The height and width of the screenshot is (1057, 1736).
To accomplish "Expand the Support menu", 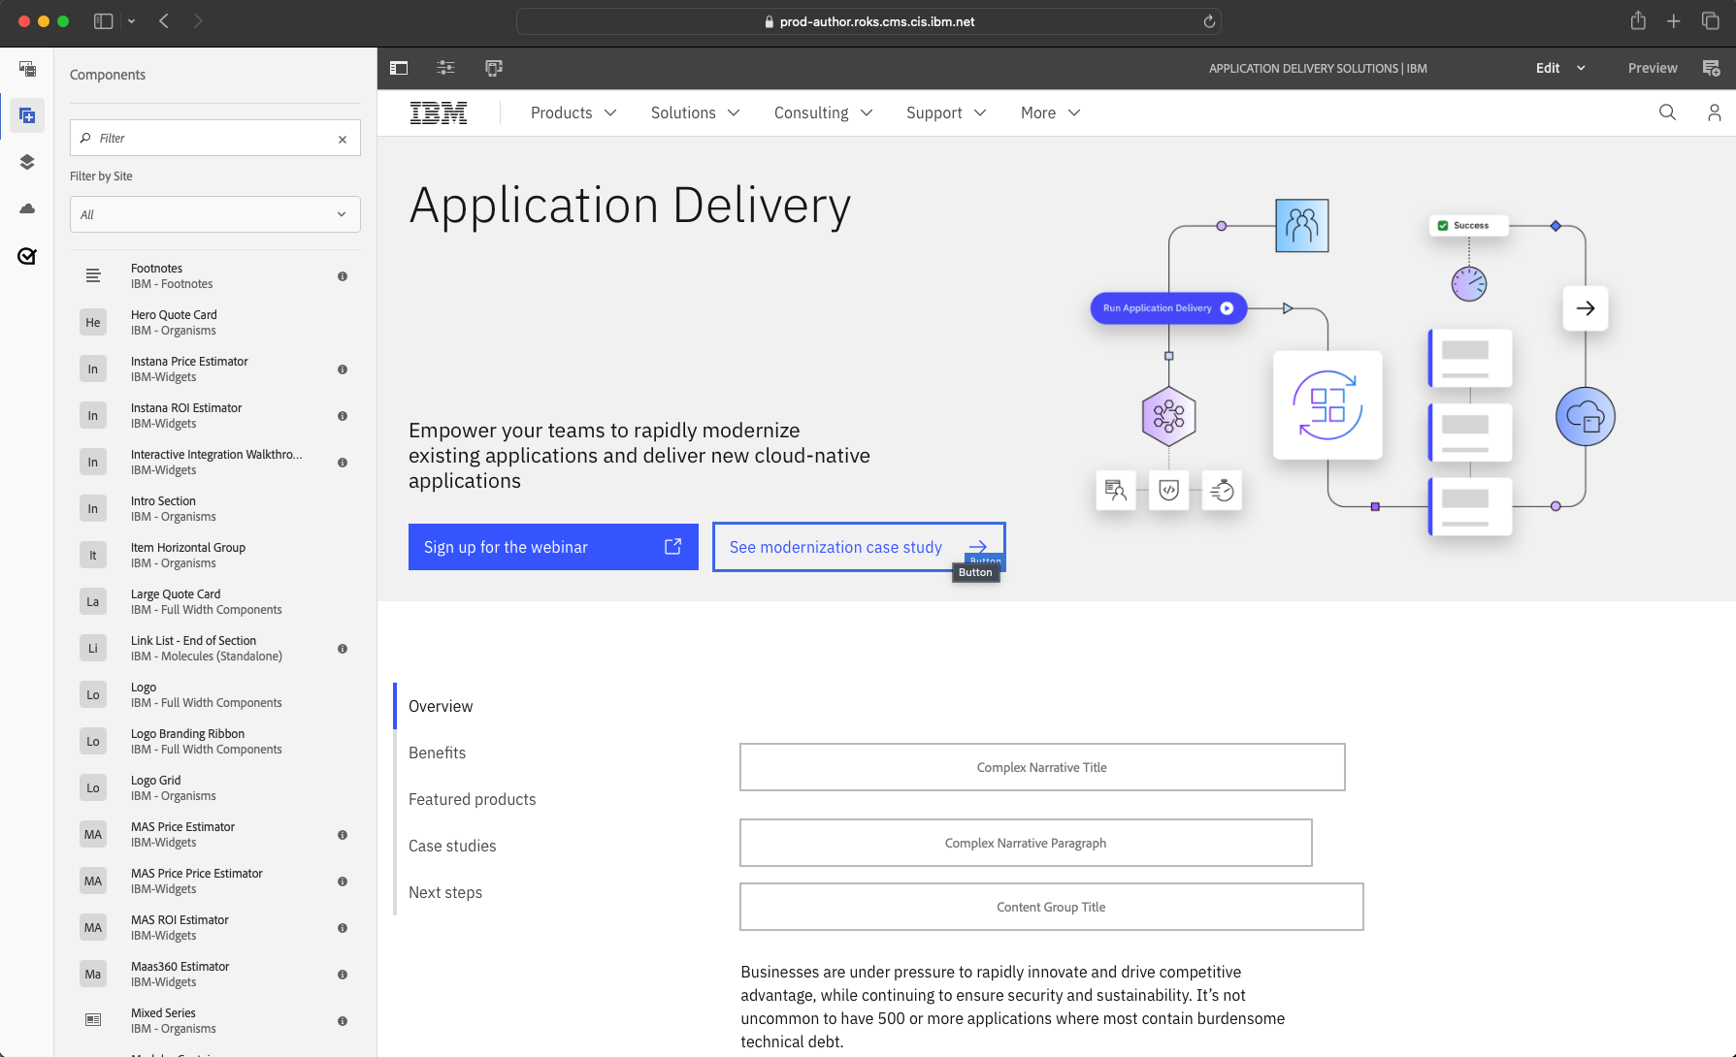I will point(946,112).
